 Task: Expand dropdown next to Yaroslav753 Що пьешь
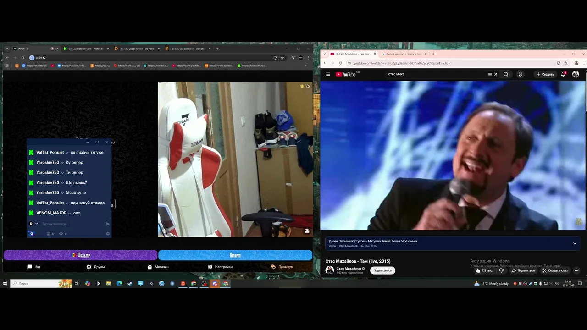62,183
